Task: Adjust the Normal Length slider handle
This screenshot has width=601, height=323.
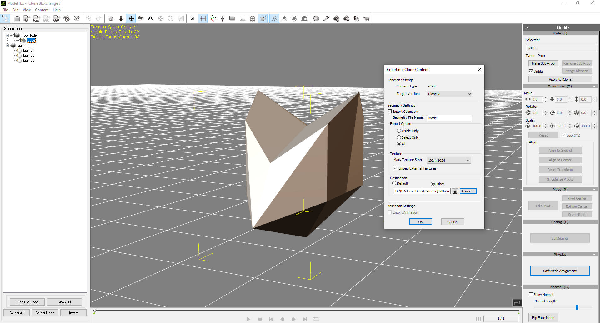Action: coord(577,307)
